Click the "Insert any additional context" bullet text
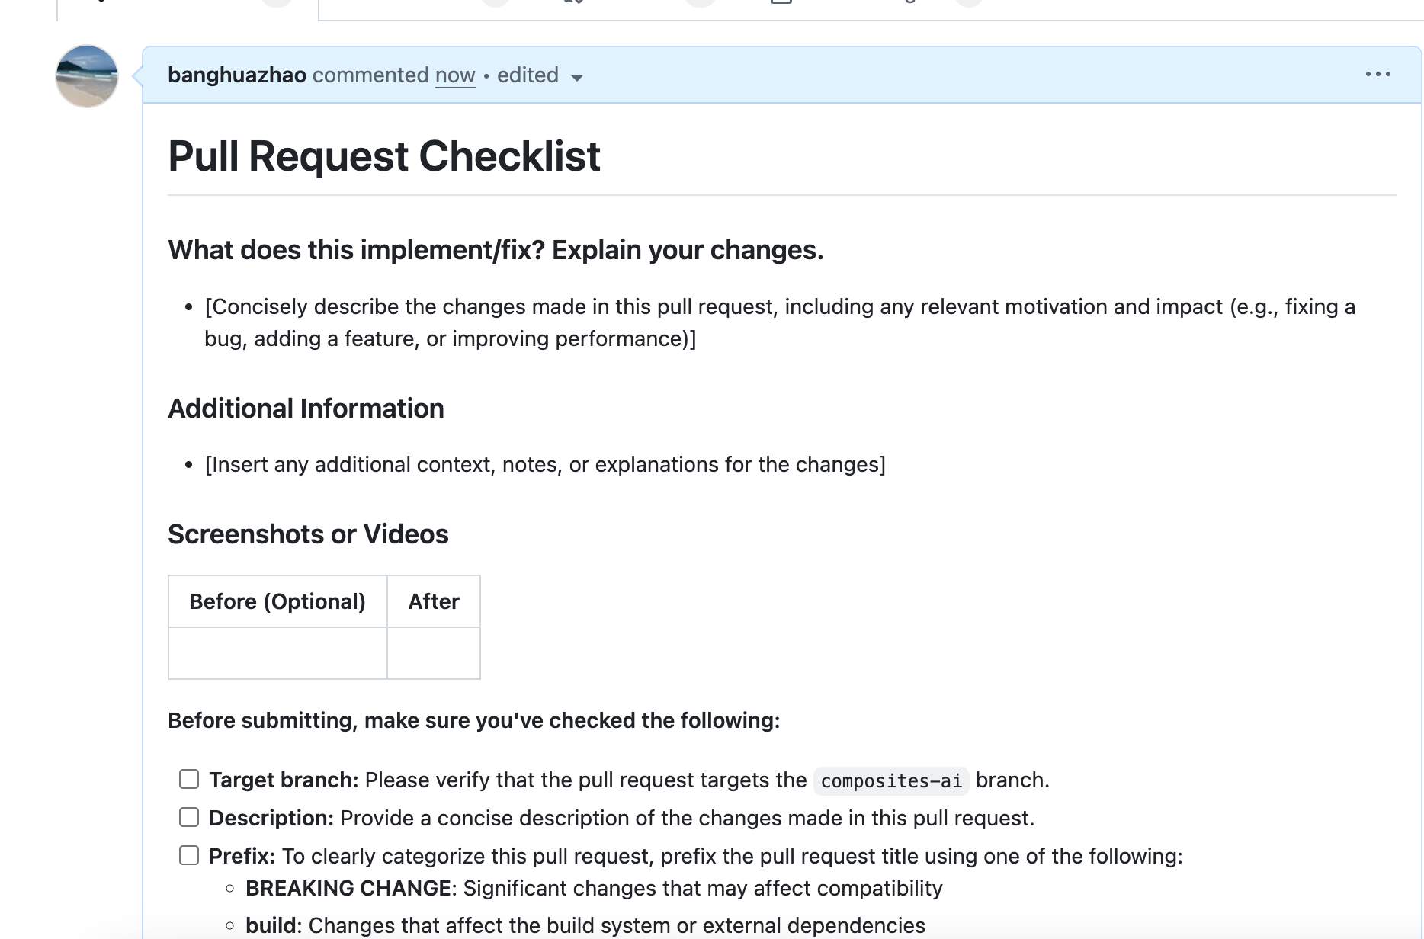Image resolution: width=1424 pixels, height=939 pixels. pos(545,464)
